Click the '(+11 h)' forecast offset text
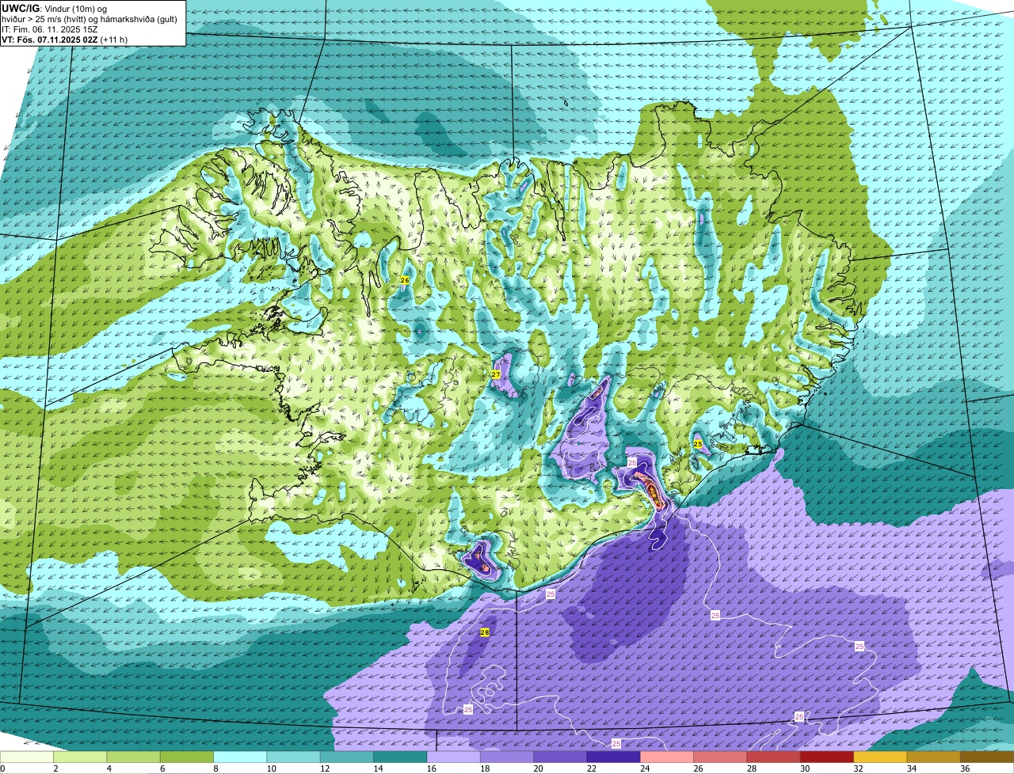 114,40
